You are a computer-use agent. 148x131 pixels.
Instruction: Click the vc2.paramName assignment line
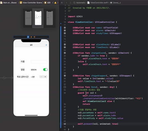point(97,113)
